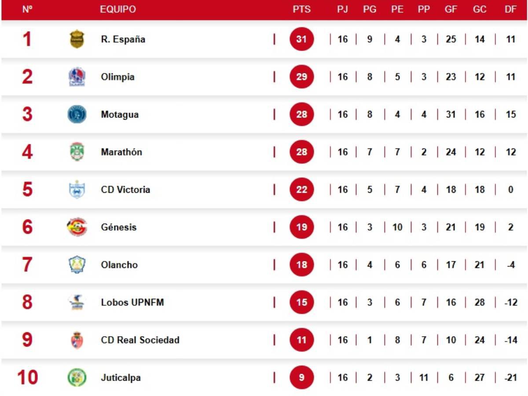Click Juticalpa's 9 points badge

coord(301,378)
